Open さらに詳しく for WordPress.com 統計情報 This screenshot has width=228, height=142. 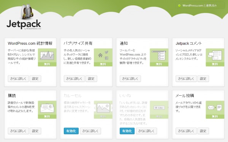tap(18, 79)
